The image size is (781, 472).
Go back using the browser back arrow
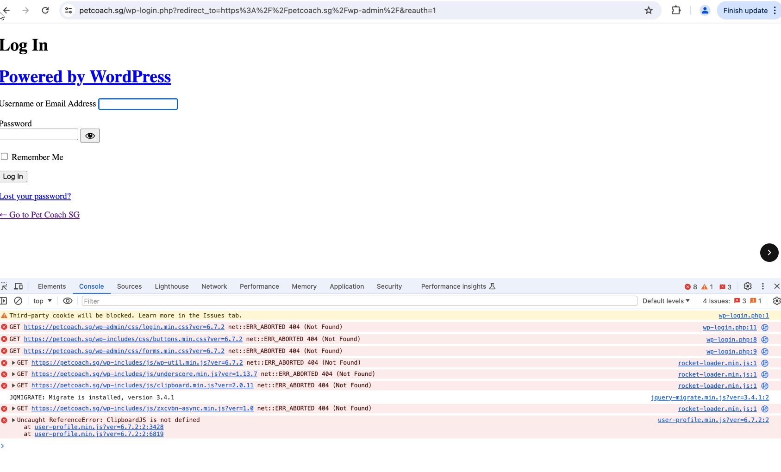click(x=6, y=10)
